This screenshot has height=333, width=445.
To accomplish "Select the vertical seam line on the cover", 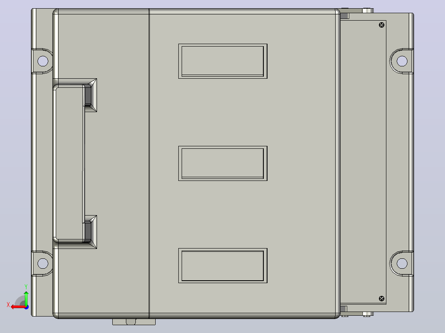I will pyautogui.click(x=149, y=164).
